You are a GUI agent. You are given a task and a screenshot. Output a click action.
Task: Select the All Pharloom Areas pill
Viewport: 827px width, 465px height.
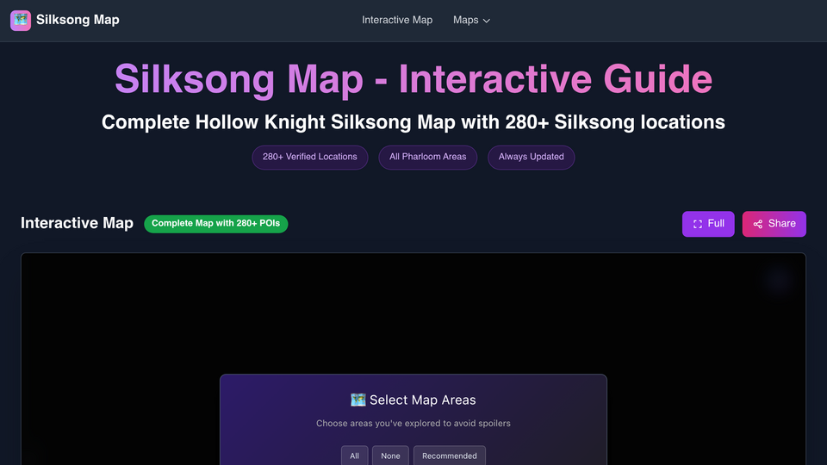428,157
